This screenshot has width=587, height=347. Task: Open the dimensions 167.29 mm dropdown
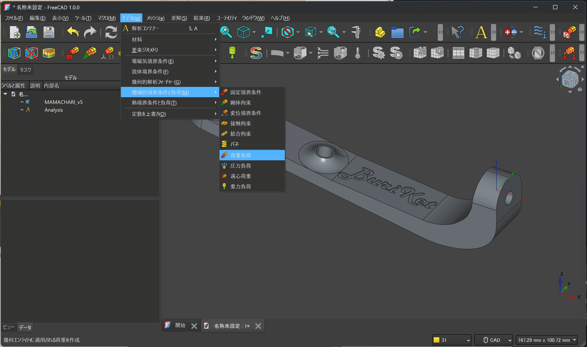click(x=546, y=340)
